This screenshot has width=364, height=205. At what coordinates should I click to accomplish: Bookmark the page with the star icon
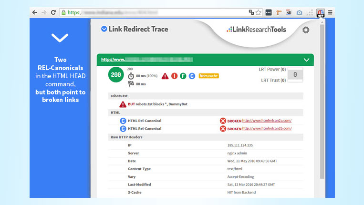(259, 12)
